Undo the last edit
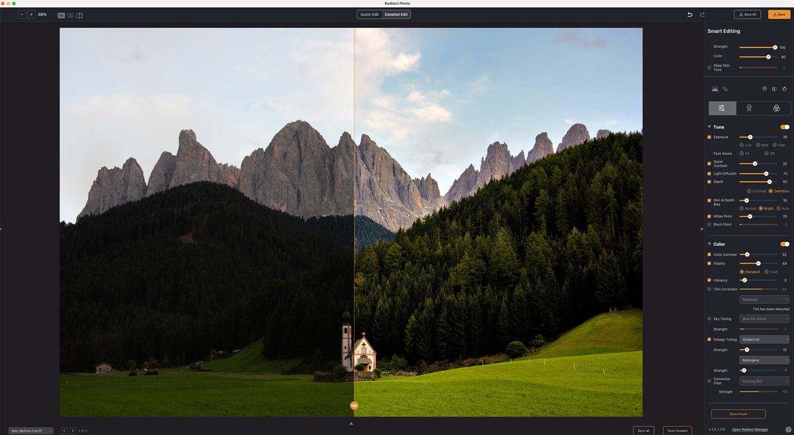This screenshot has height=435, width=794. 689,15
